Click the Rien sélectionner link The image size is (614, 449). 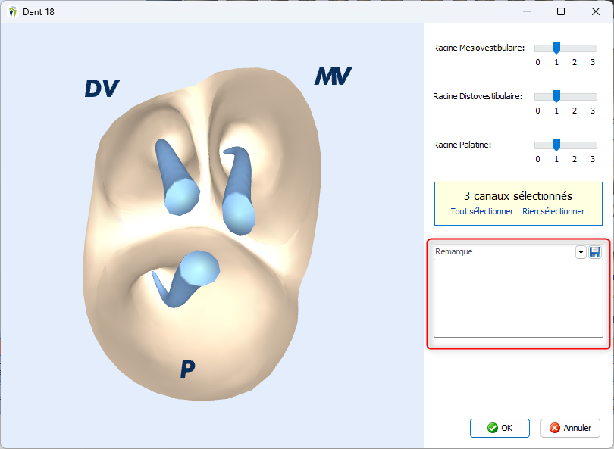[x=553, y=212]
